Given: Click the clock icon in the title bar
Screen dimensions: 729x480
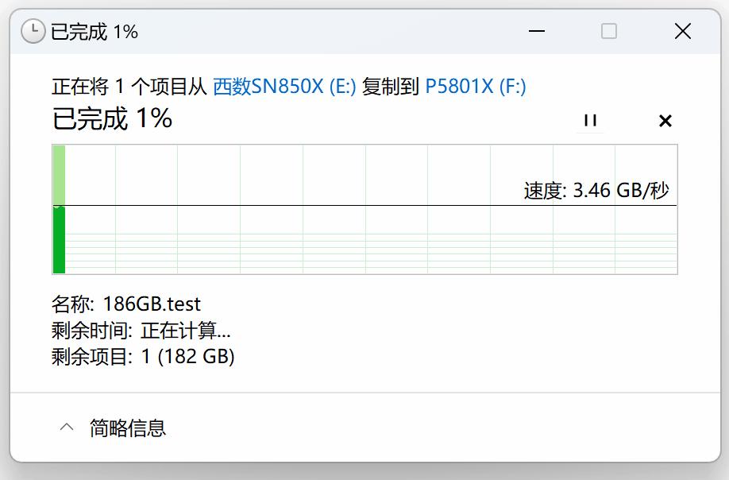Looking at the screenshot, I should pyautogui.click(x=33, y=32).
